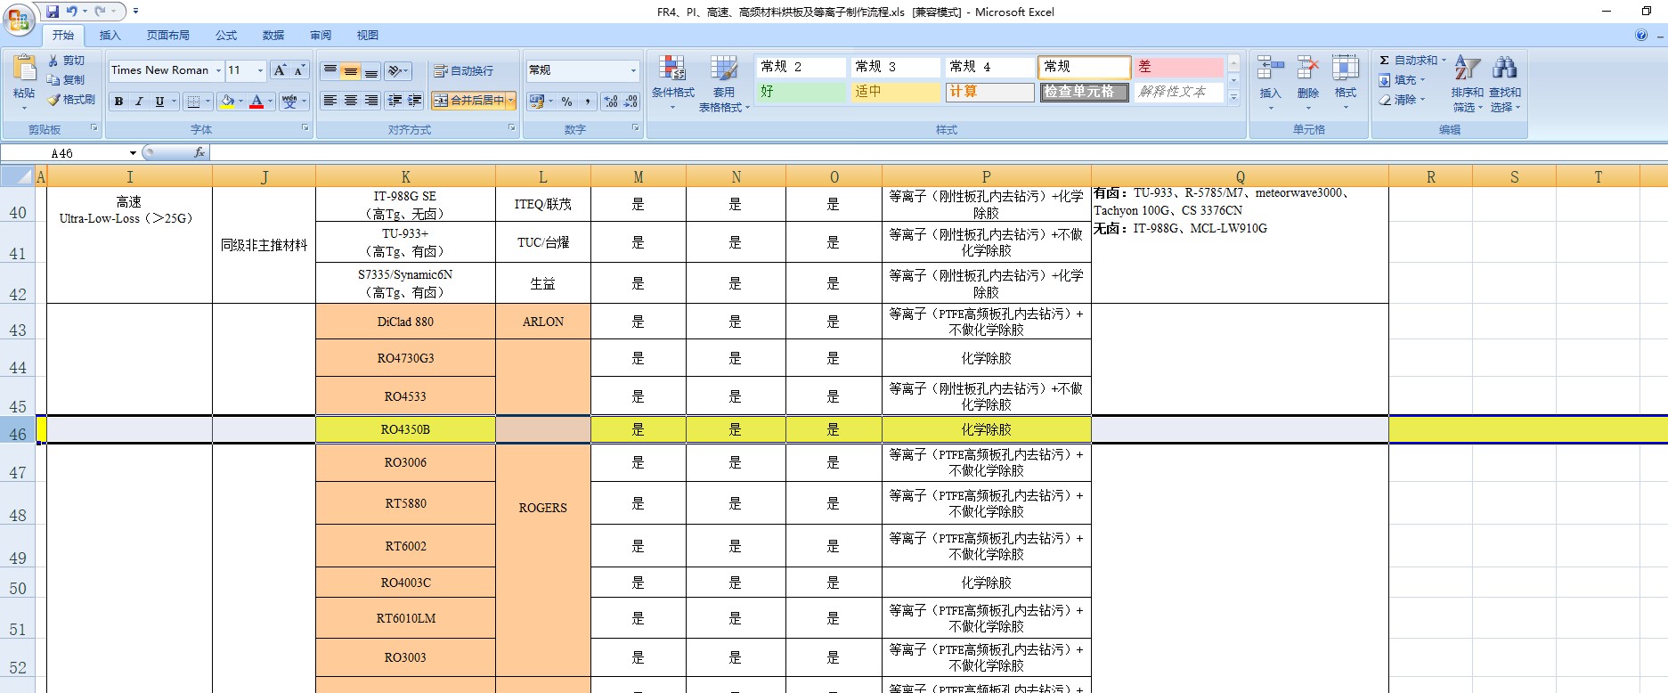Click the Office button logo
This screenshot has height=693, width=1668.
pos(18,18)
